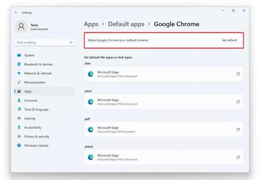The height and width of the screenshot is (180, 260).
Task: Open Gaming category
Action: pyautogui.click(x=45, y=118)
